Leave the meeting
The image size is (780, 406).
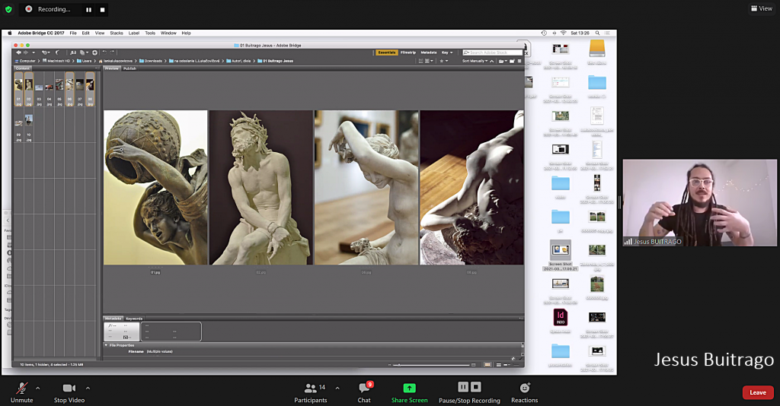(x=758, y=392)
